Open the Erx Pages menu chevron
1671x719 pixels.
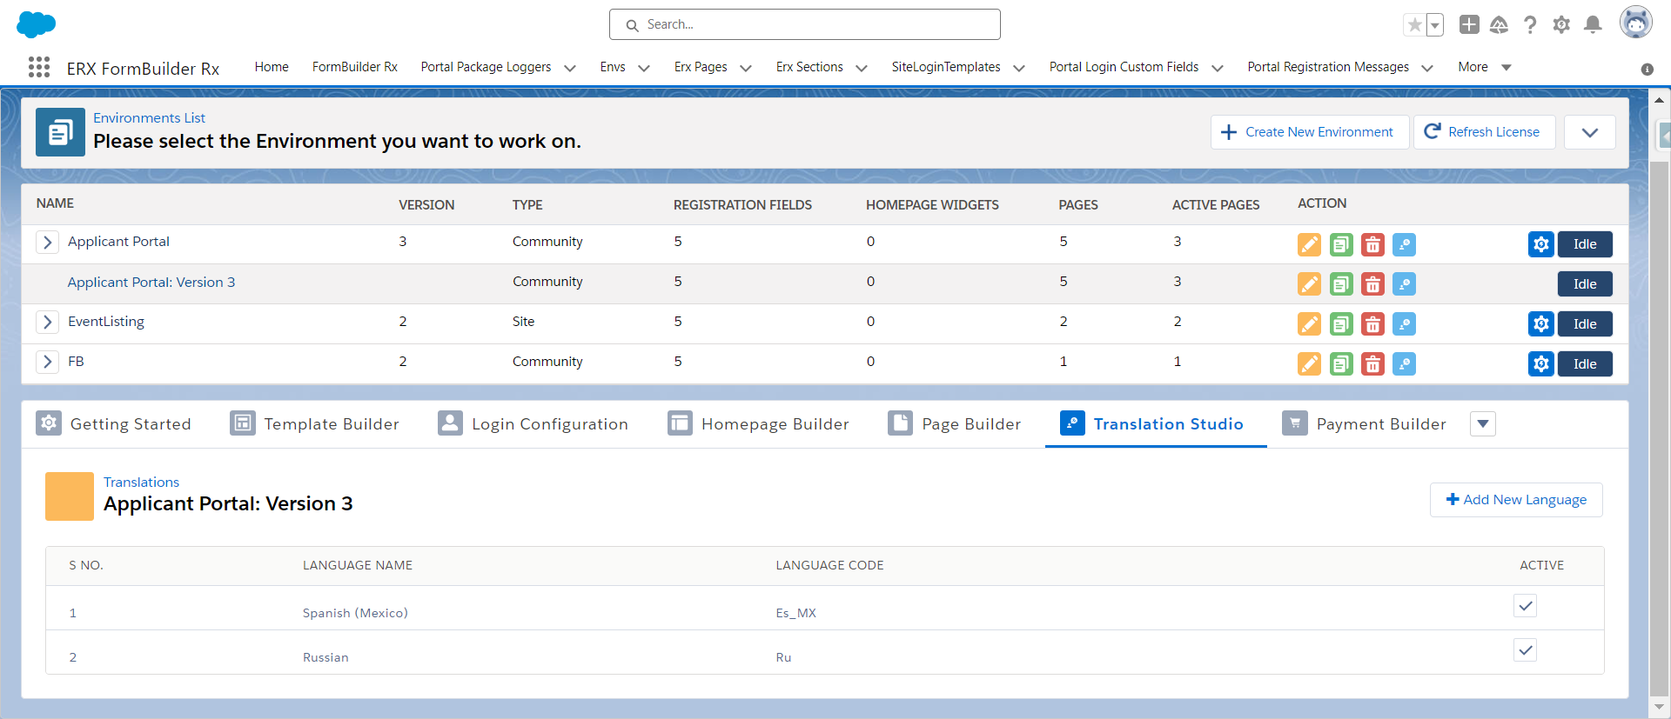(746, 68)
